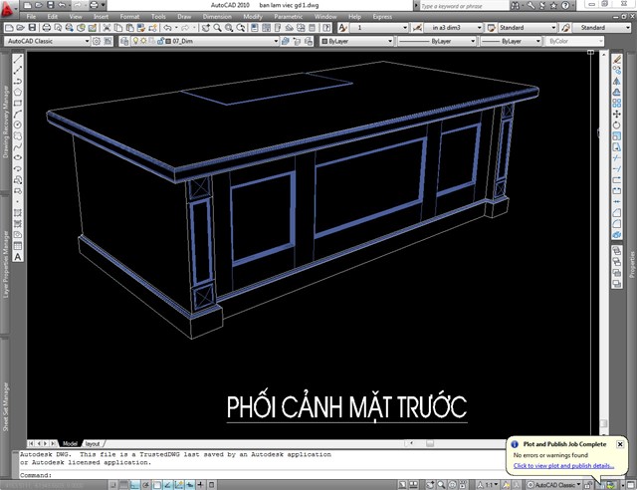Open the Parametric menu
The image size is (637, 490).
pyautogui.click(x=288, y=17)
